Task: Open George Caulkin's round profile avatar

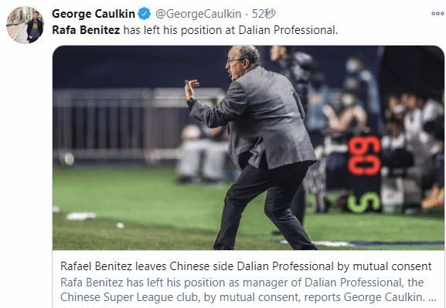Action: pos(25,25)
